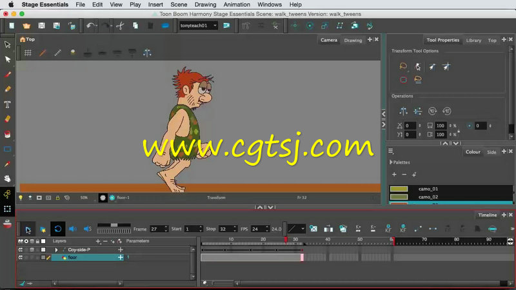Open the Scene menu

[x=179, y=5]
